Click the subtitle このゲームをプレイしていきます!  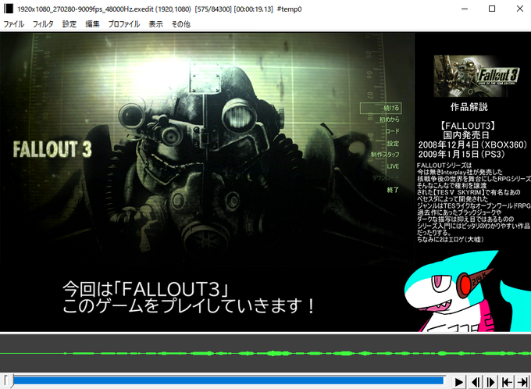coord(189,307)
